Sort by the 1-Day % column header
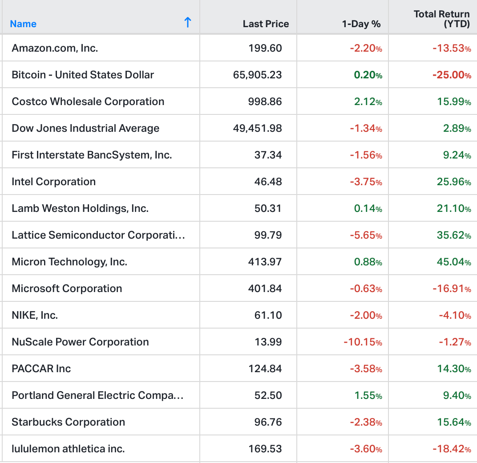Viewport: 477px width, 463px height. 361,24
